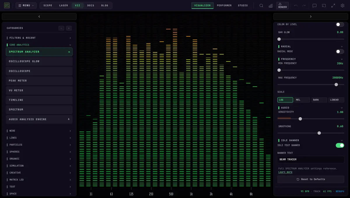Screen dimensions: 350x198
Task: Expand the Simulation category
Action: click(x=39, y=166)
